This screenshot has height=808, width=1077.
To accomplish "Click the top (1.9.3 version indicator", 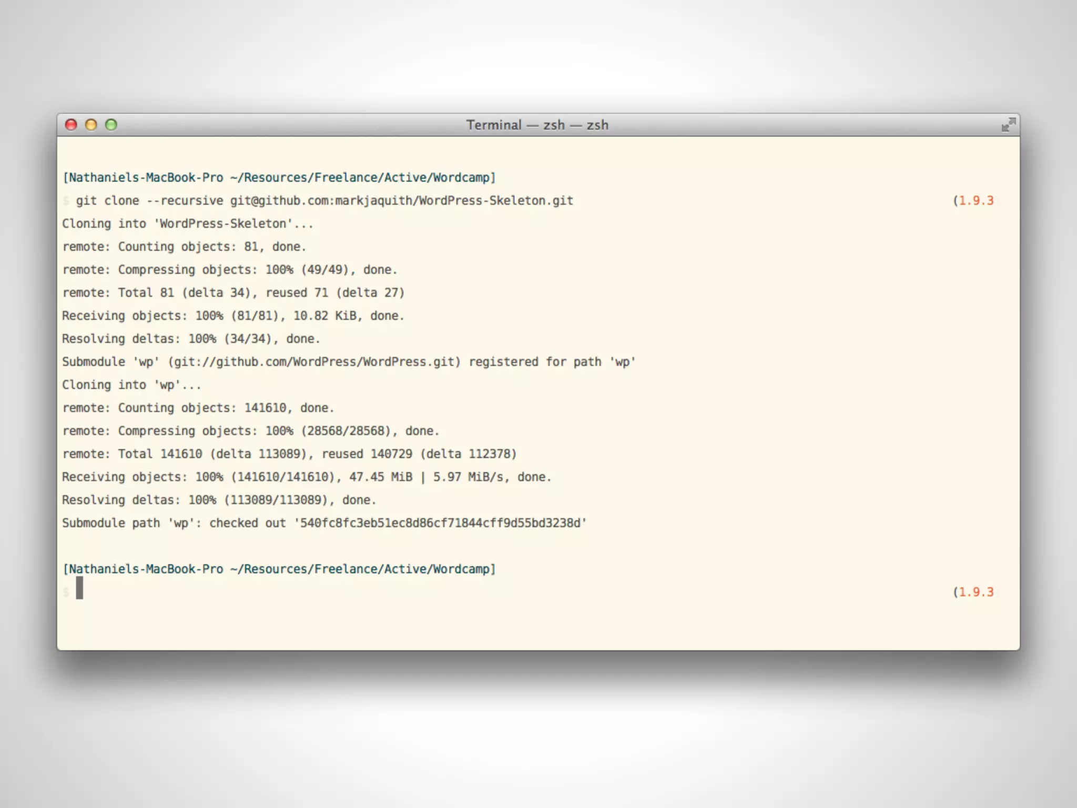I will (973, 200).
